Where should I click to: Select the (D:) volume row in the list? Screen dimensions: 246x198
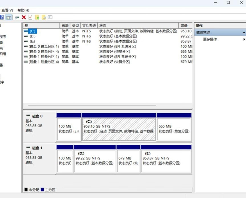[x=32, y=36]
